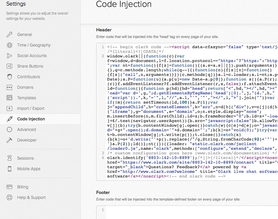Open the General settings page
The width and height of the screenshot is (278, 219).
click(24, 35)
